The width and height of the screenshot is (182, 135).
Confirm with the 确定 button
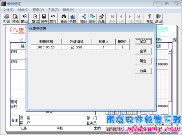click(x=143, y=61)
